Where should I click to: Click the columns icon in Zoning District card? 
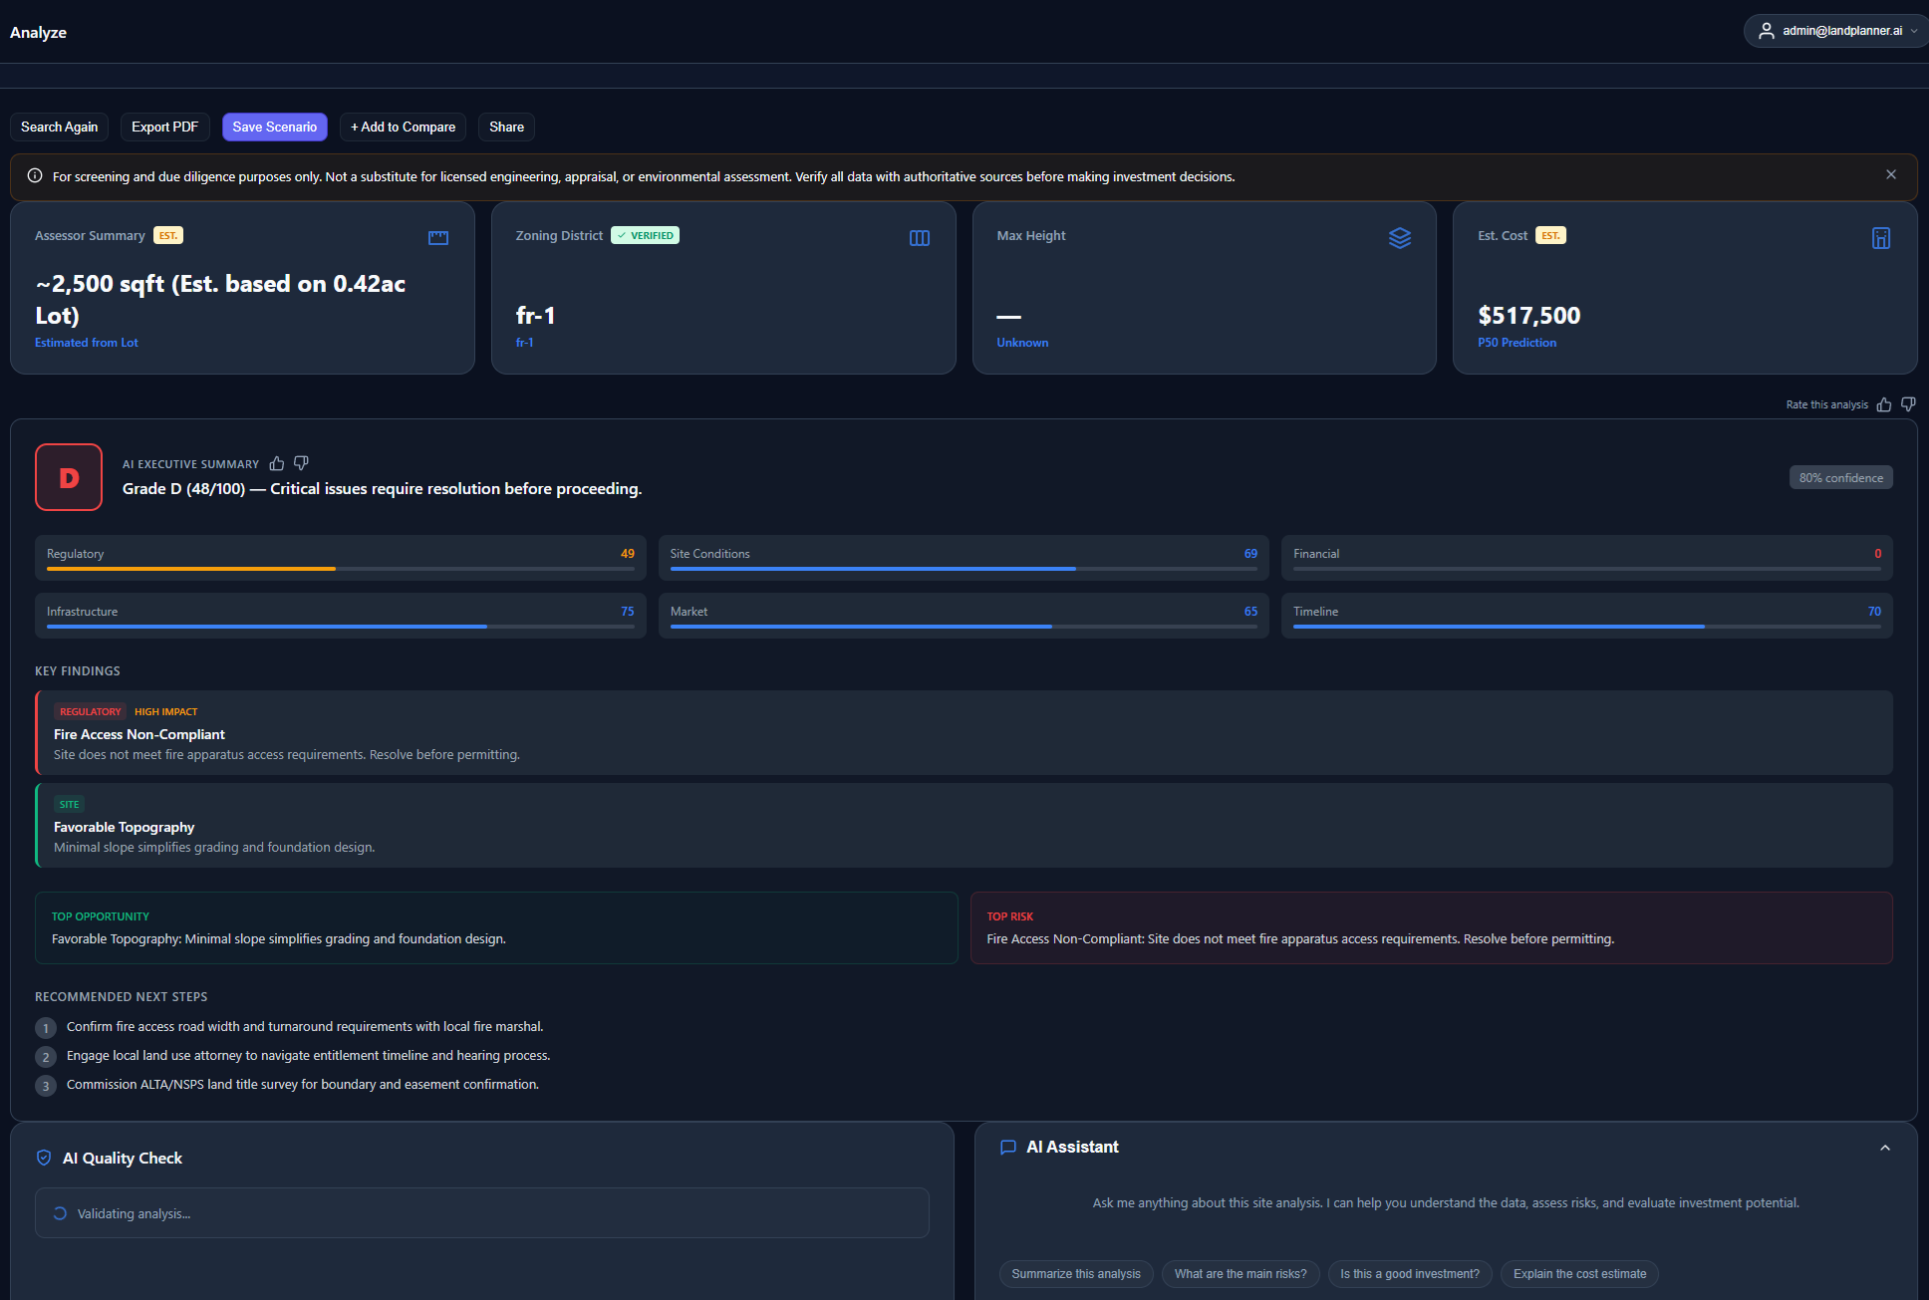[x=920, y=238]
